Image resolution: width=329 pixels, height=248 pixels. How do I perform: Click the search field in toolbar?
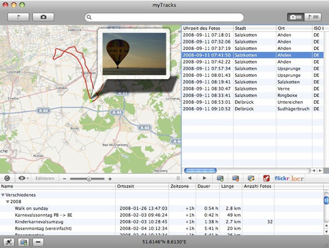point(163,17)
